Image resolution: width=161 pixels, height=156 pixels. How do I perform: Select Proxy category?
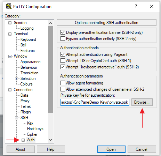click(25, 101)
